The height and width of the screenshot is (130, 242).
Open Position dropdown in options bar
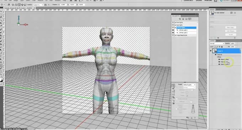coord(38,5)
